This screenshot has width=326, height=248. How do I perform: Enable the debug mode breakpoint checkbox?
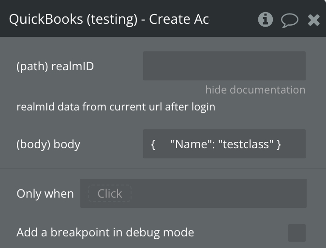(296, 232)
